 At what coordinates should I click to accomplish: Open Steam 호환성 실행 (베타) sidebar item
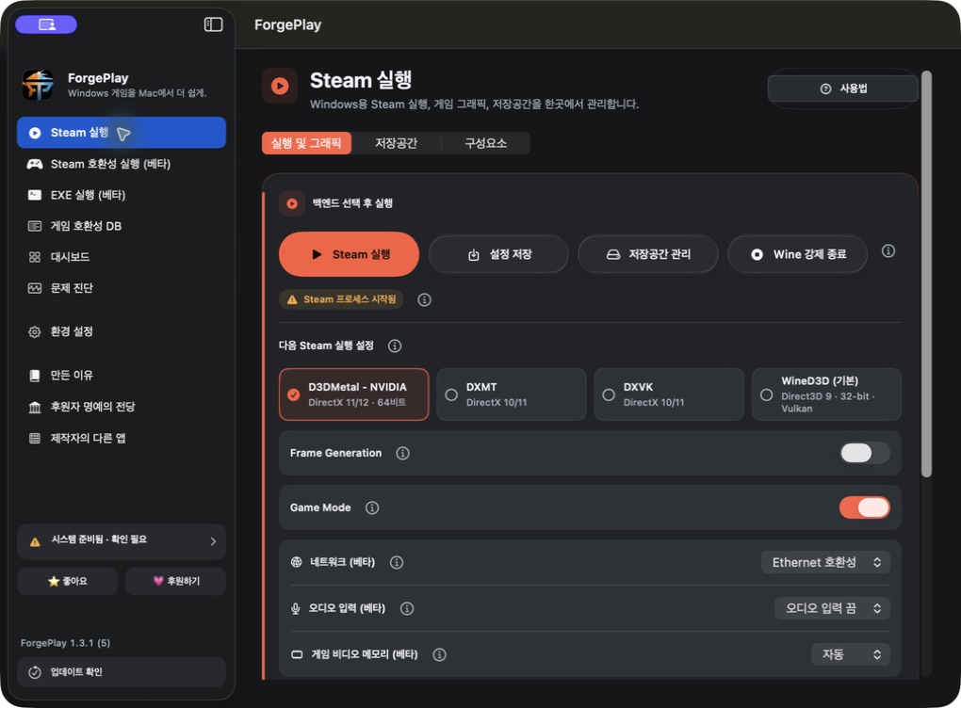(x=122, y=164)
